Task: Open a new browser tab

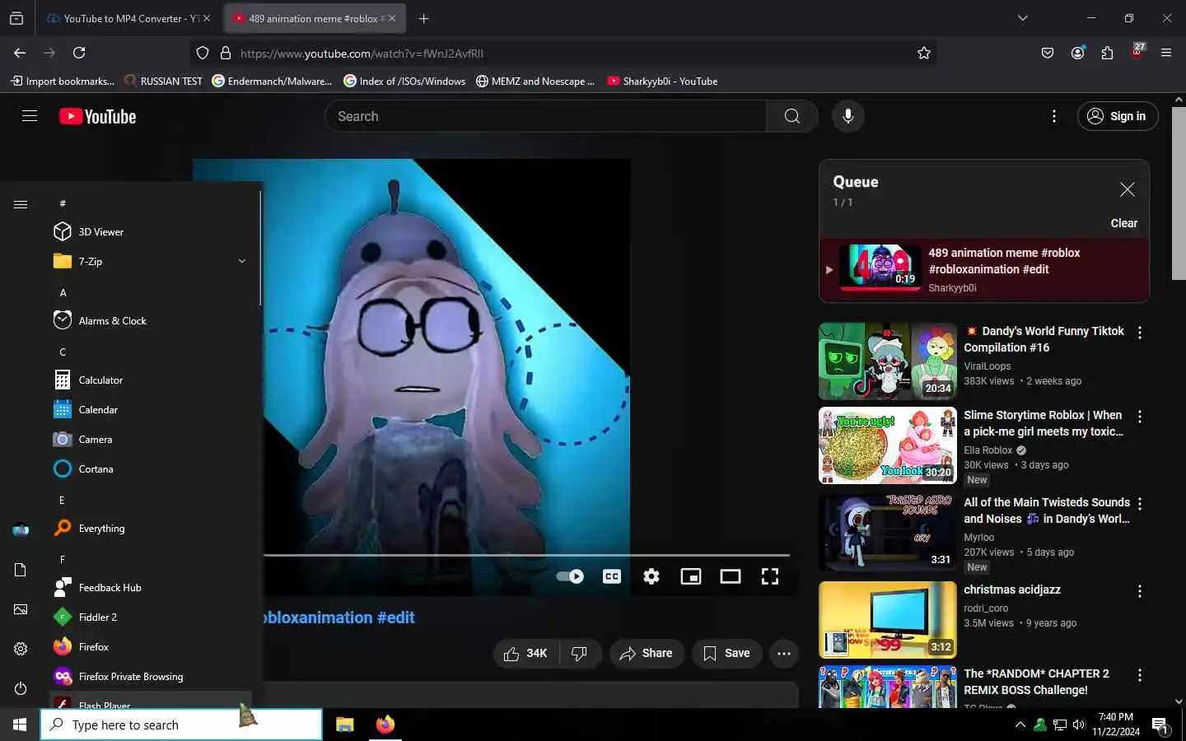Action: pyautogui.click(x=423, y=18)
